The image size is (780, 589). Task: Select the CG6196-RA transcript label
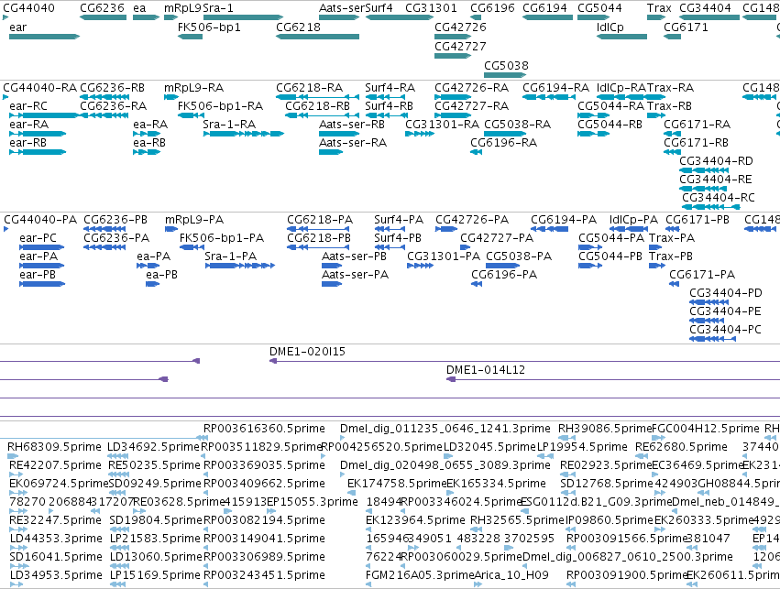[x=503, y=143]
